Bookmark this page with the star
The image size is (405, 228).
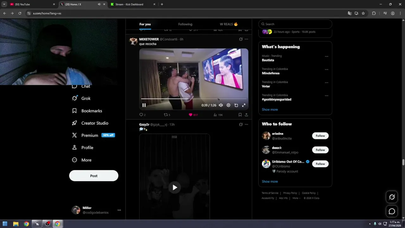point(363,13)
